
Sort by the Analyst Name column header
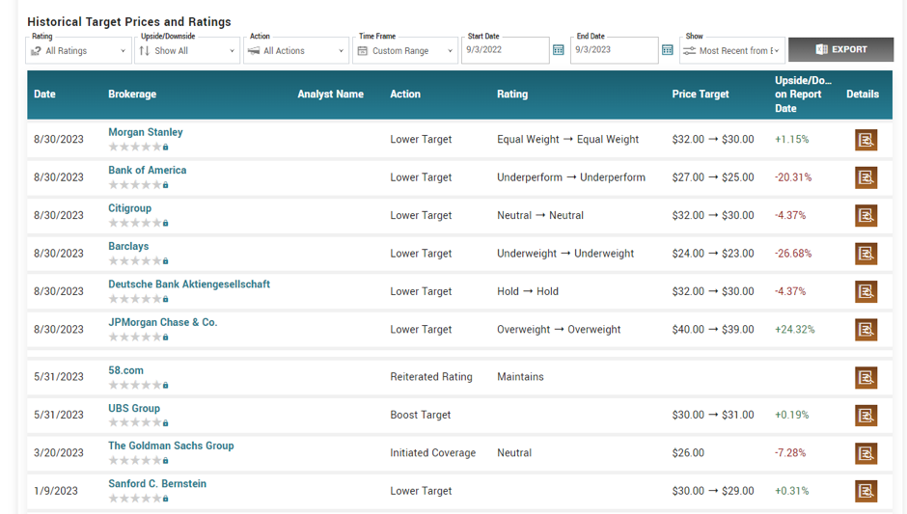tap(330, 95)
